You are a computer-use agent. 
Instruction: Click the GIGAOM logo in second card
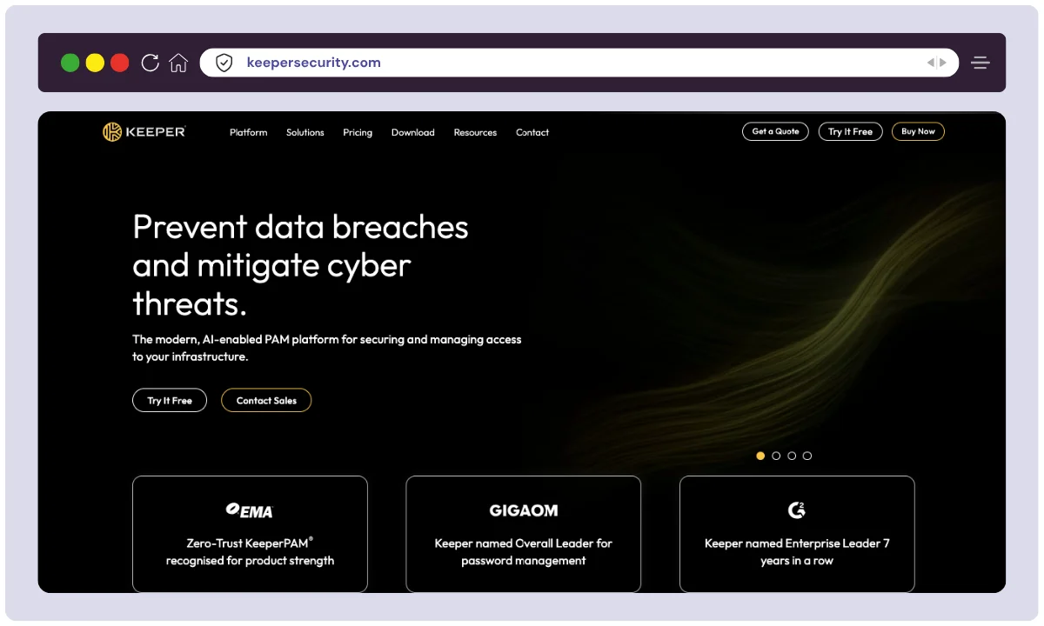coord(524,510)
